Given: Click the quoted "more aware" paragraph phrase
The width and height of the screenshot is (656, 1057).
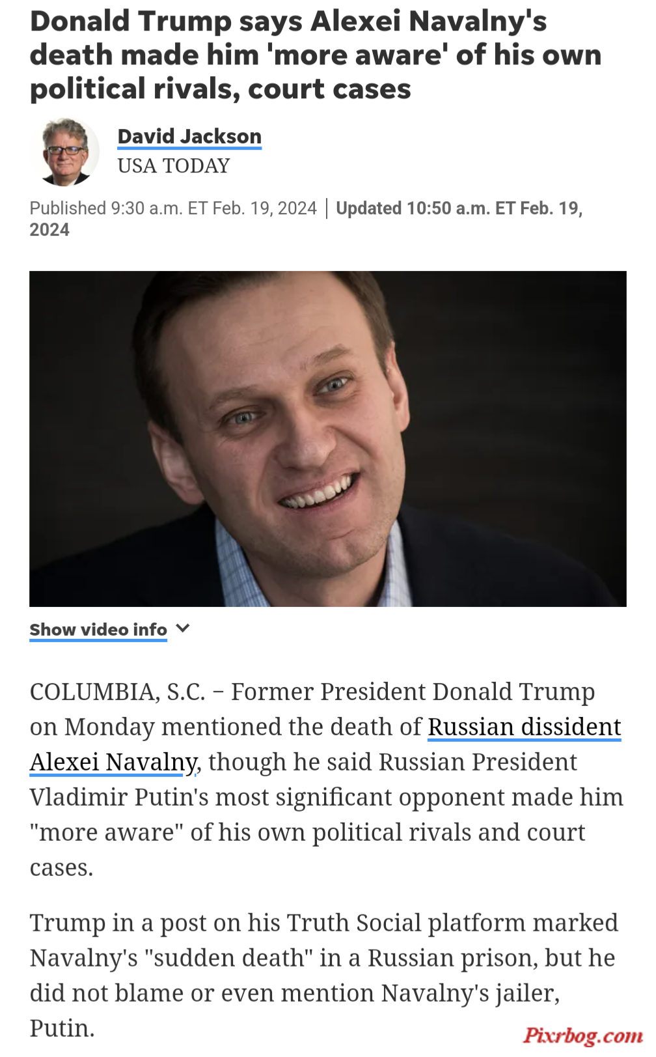Looking at the screenshot, I should point(107,832).
